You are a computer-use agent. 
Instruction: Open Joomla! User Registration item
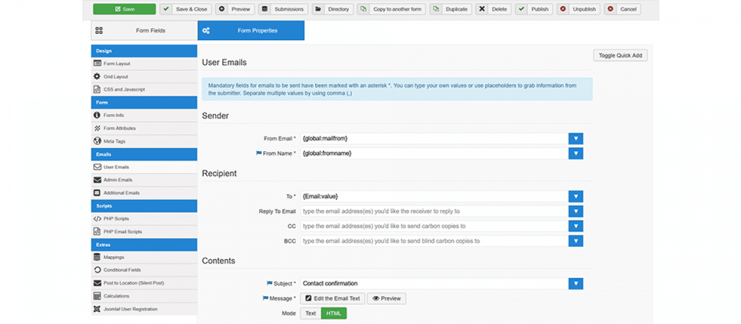click(144, 309)
